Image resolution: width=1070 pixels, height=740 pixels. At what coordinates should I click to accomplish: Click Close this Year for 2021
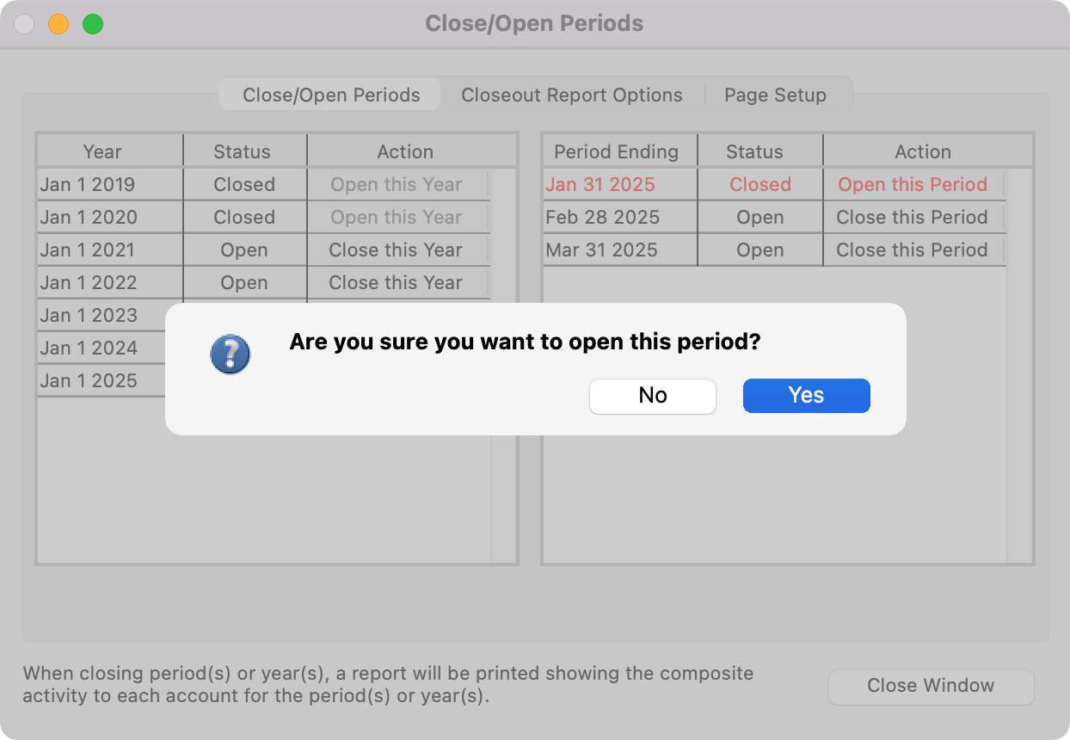396,250
